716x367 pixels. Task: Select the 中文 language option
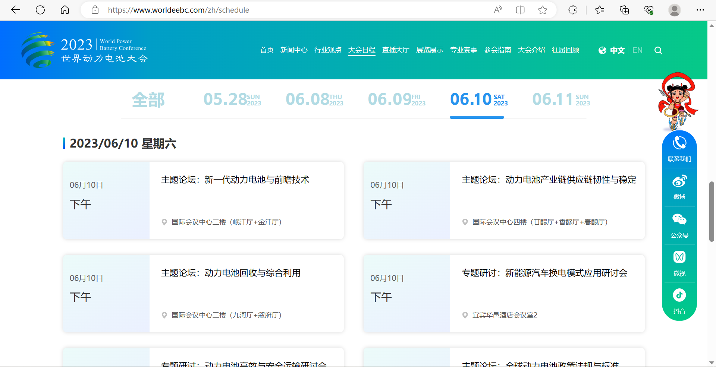617,50
